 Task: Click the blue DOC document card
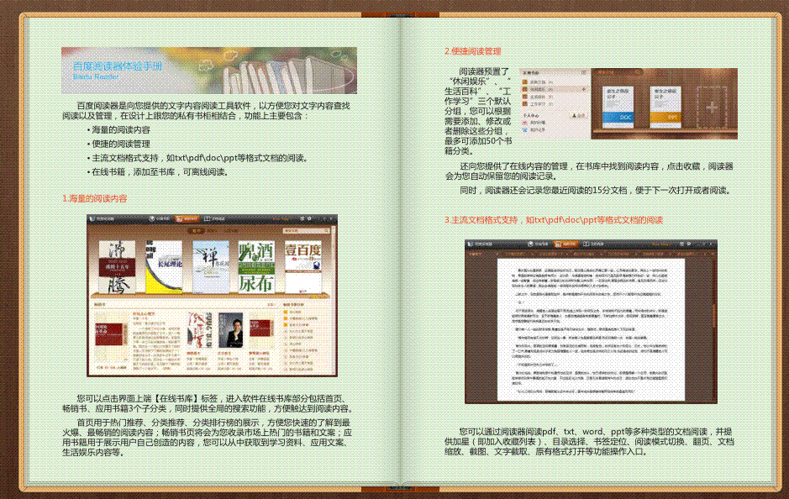(x=618, y=106)
